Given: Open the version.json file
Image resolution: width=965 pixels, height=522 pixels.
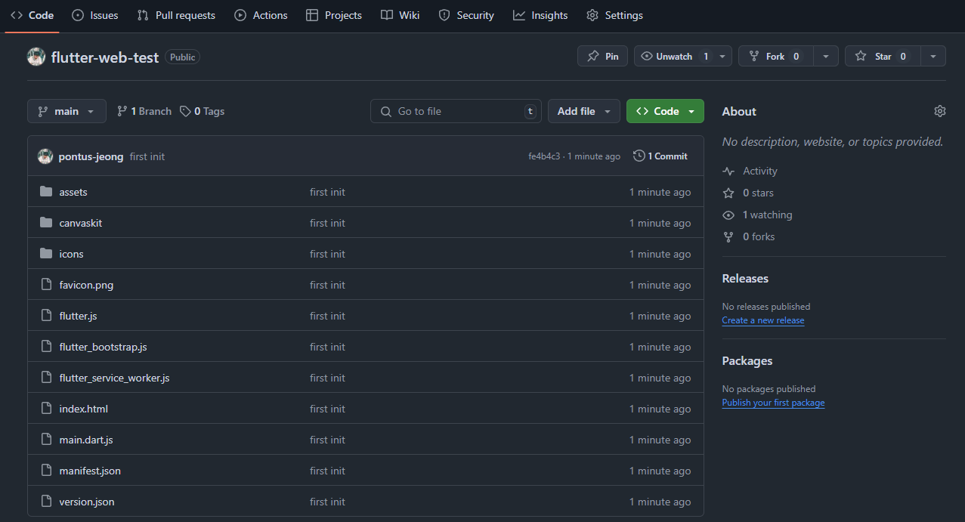Looking at the screenshot, I should point(87,502).
